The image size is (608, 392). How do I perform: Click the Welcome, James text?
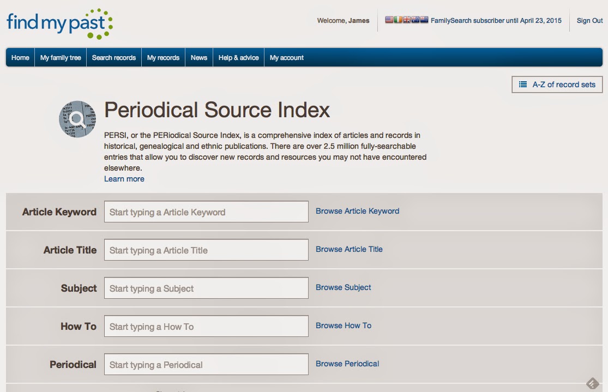click(343, 21)
